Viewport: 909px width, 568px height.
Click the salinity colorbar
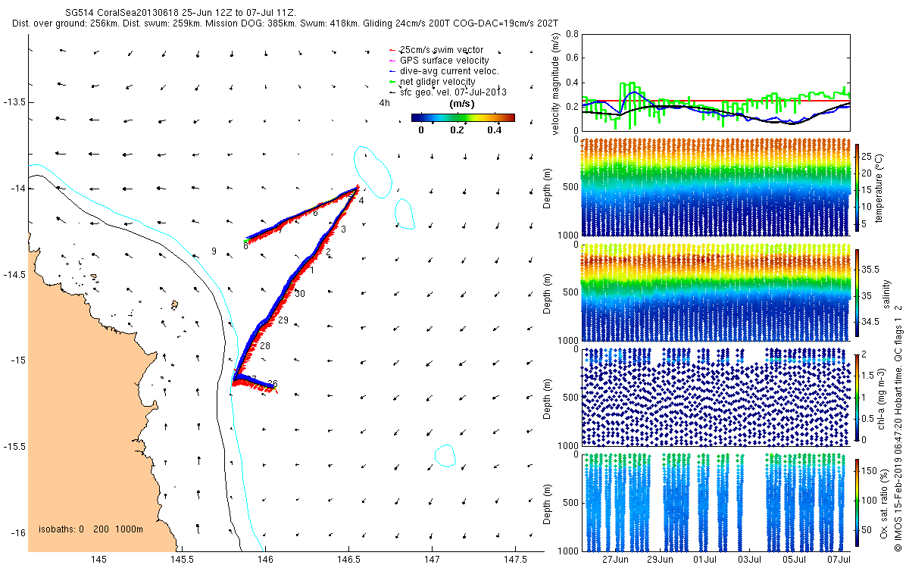(857, 292)
